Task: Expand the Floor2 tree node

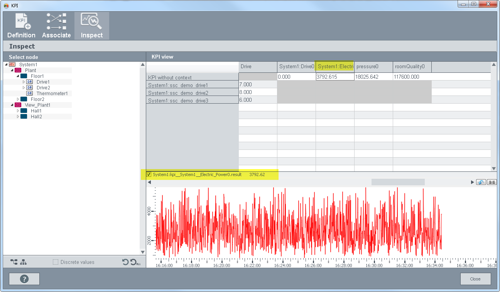Action: (18, 99)
